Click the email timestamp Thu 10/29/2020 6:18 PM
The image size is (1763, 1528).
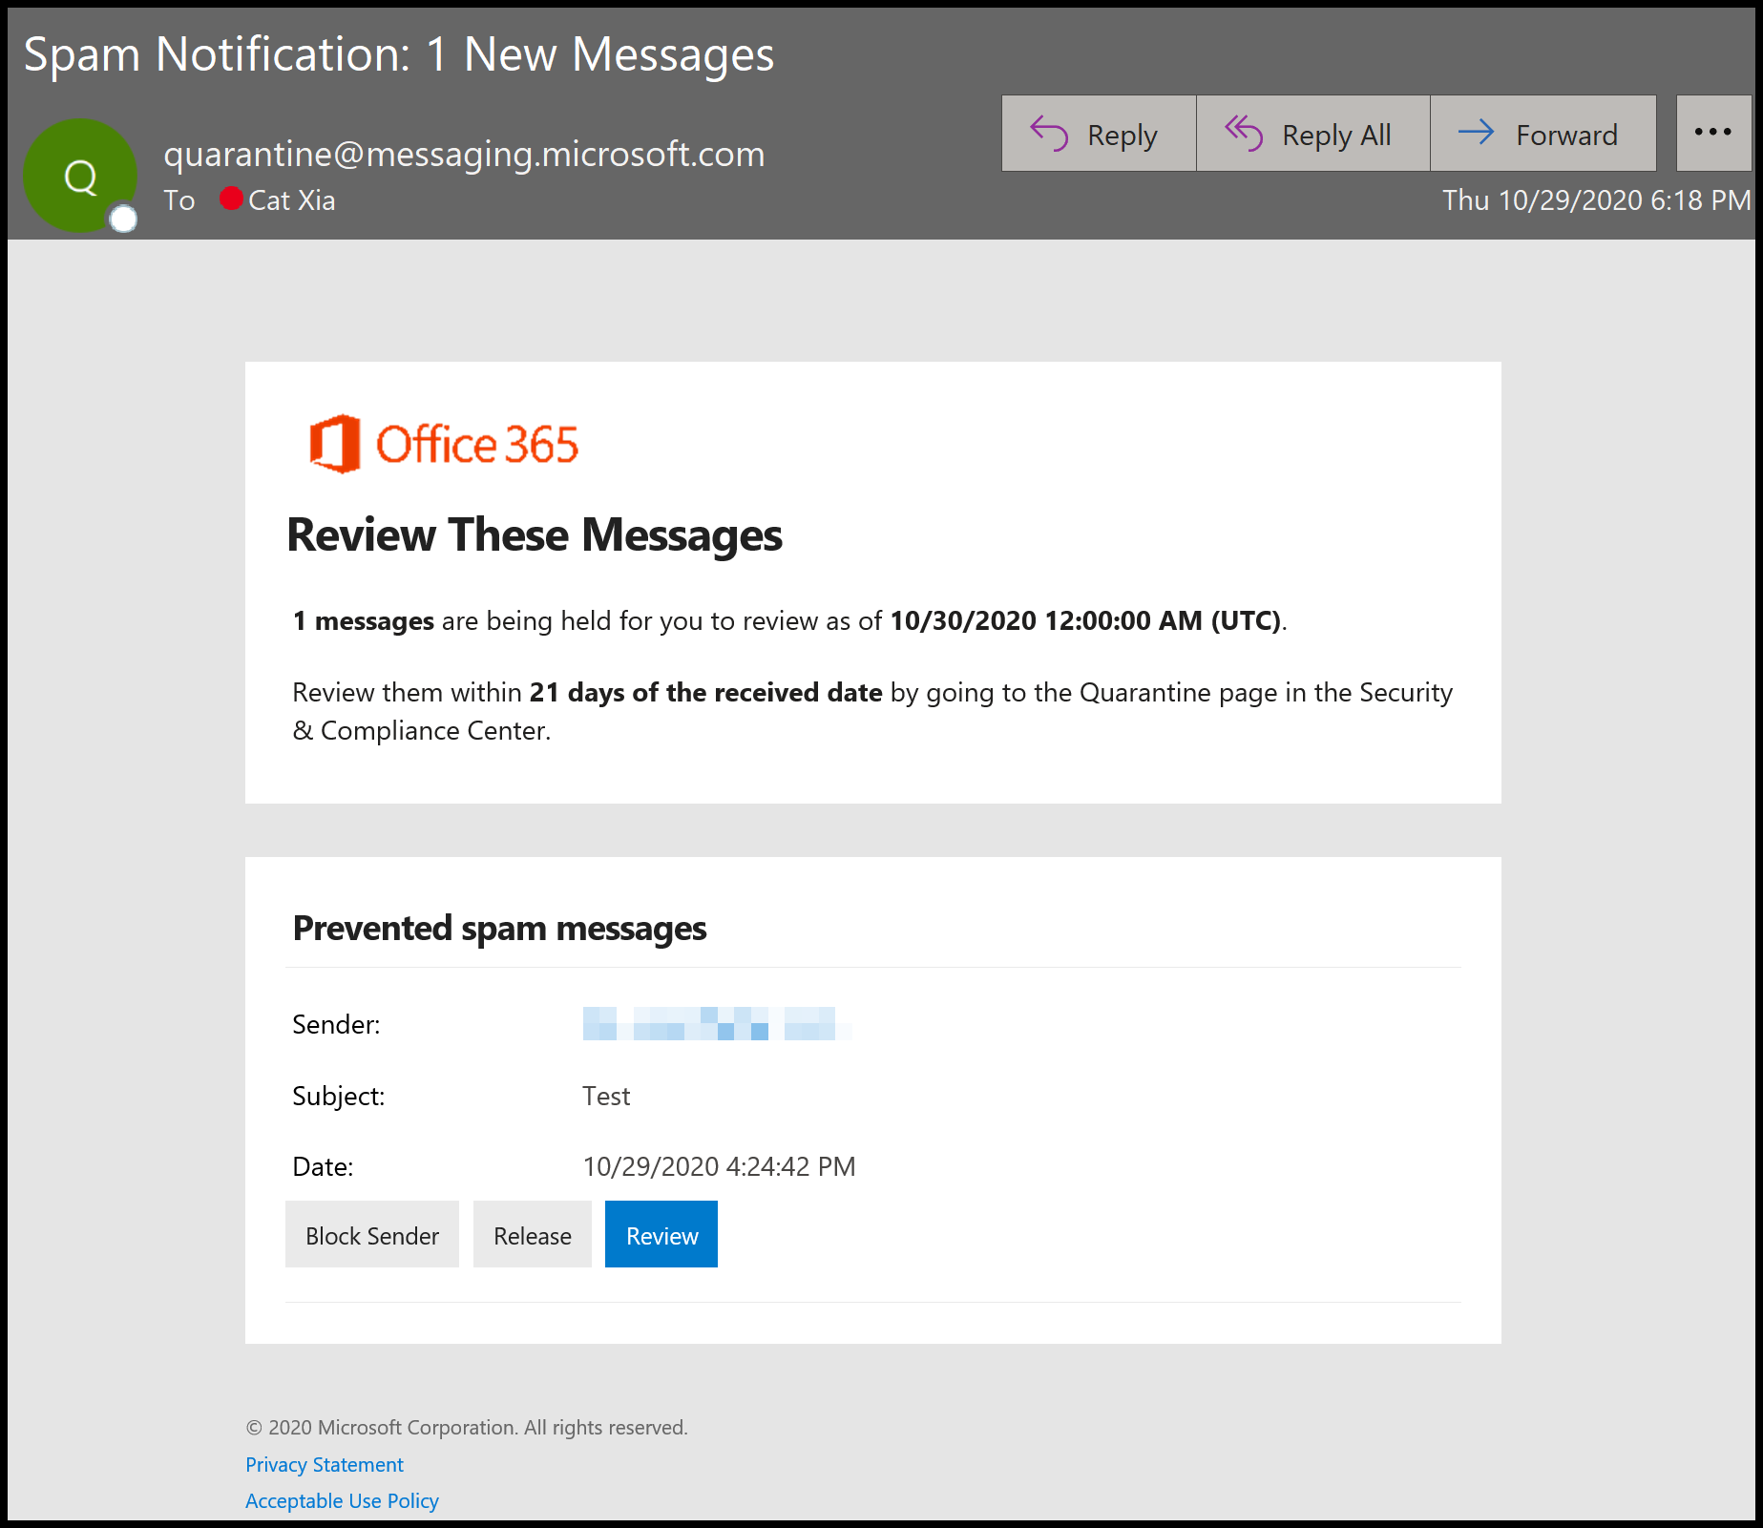1596,200
